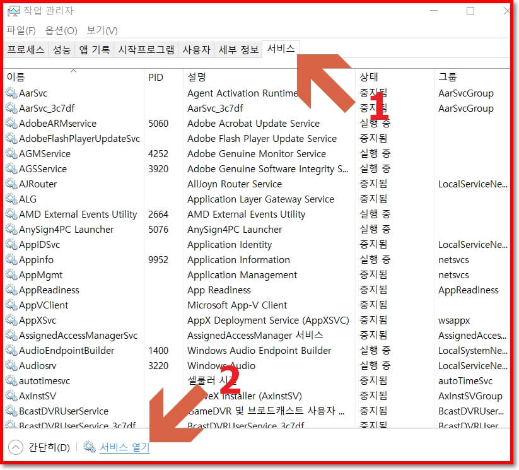The height and width of the screenshot is (470, 519).
Task: Click PID 3920 of AGSService
Action: tap(158, 168)
